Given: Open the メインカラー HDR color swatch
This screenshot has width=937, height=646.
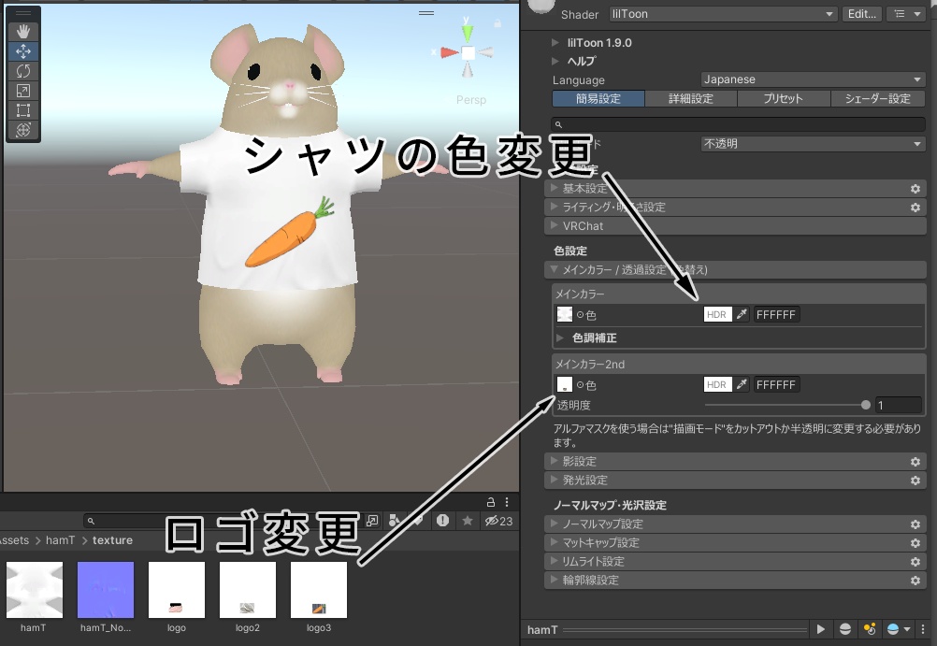Looking at the screenshot, I should pos(717,314).
